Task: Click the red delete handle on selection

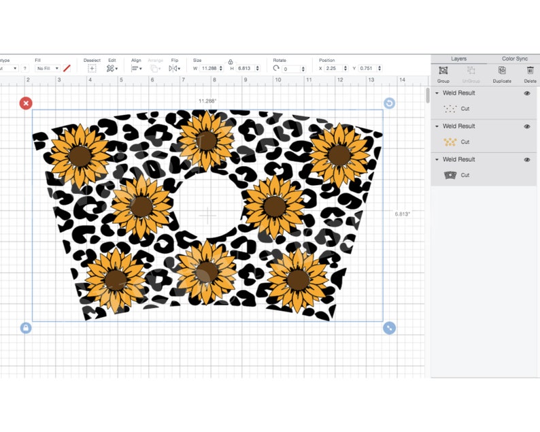Action: (x=26, y=103)
